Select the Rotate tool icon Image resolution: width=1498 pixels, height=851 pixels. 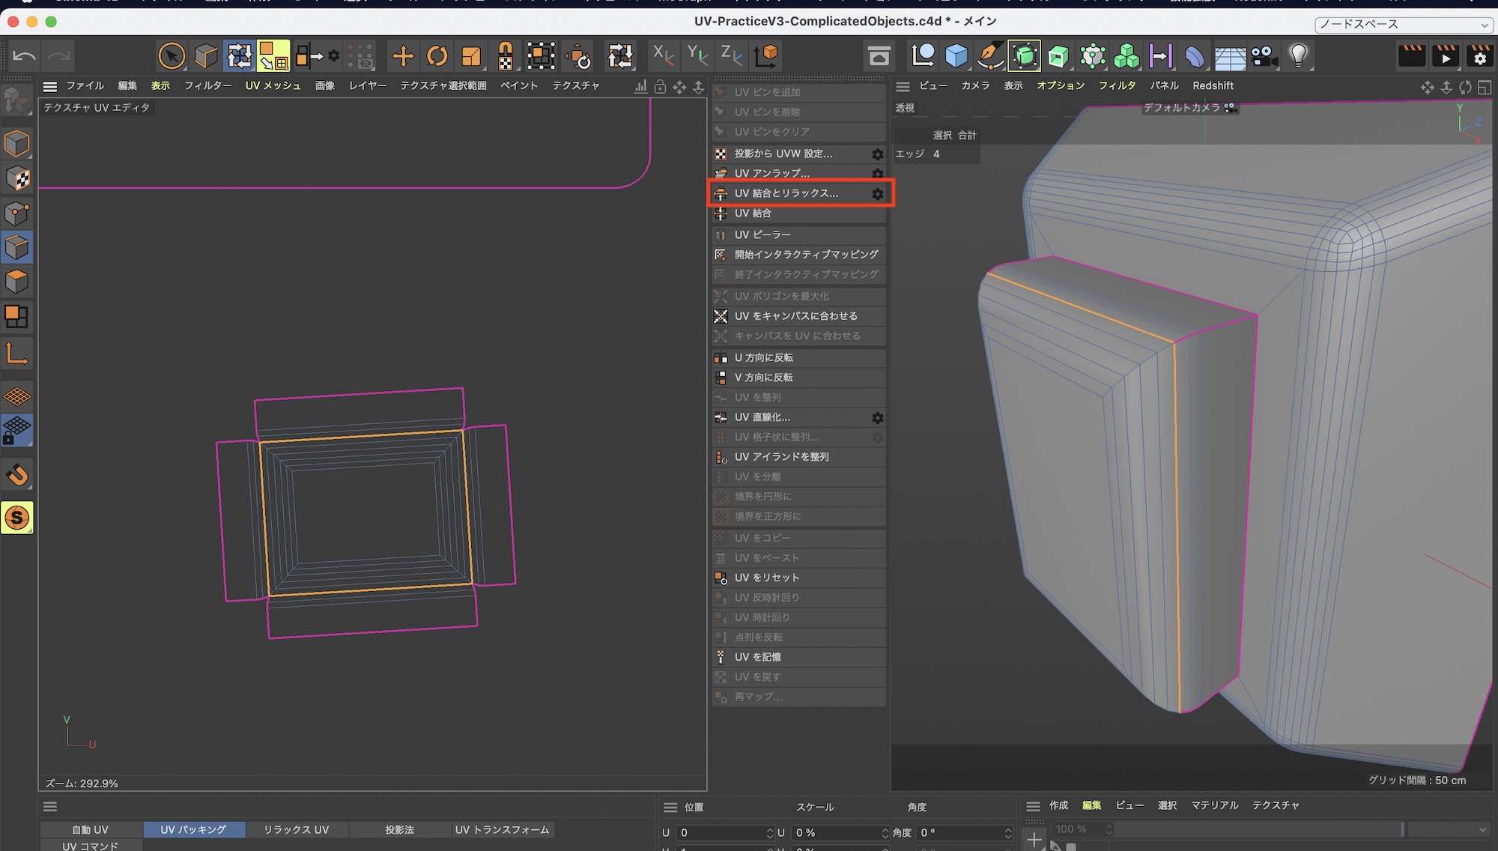tap(437, 56)
